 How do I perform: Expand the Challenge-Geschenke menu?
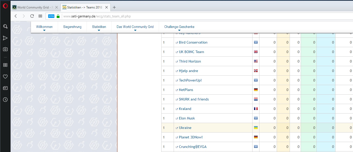tap(179, 27)
